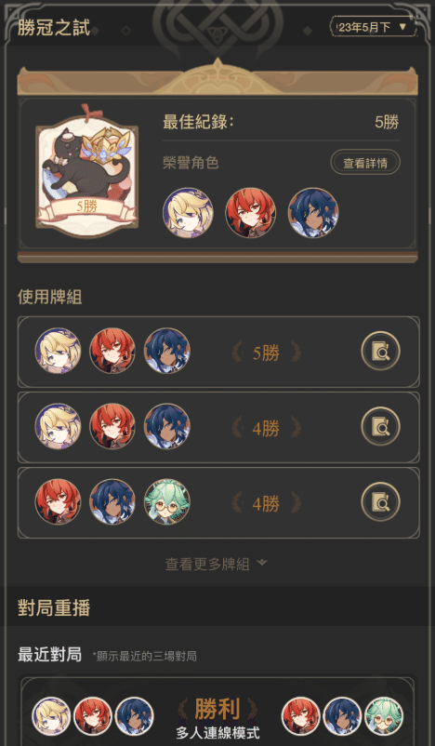The image size is (435, 746).
Task: Click the 查看詳情 button
Action: pyautogui.click(x=365, y=163)
